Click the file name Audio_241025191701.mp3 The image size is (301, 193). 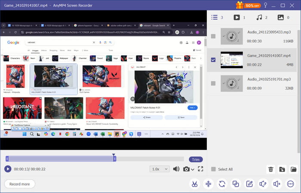269,79
